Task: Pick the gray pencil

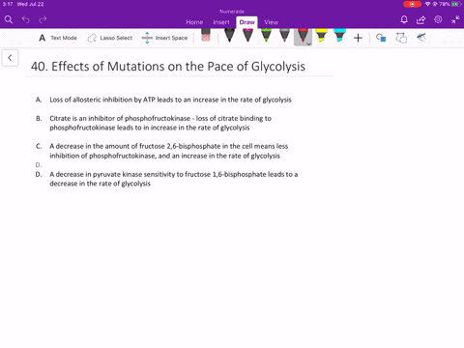Action: click(x=284, y=36)
